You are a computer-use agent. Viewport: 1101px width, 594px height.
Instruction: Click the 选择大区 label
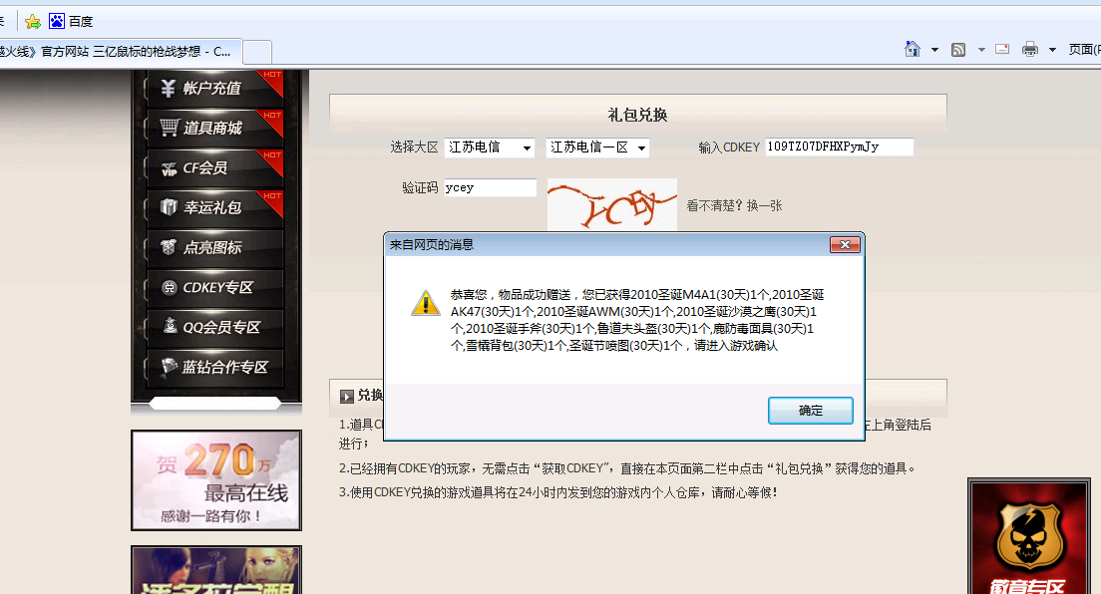click(414, 148)
